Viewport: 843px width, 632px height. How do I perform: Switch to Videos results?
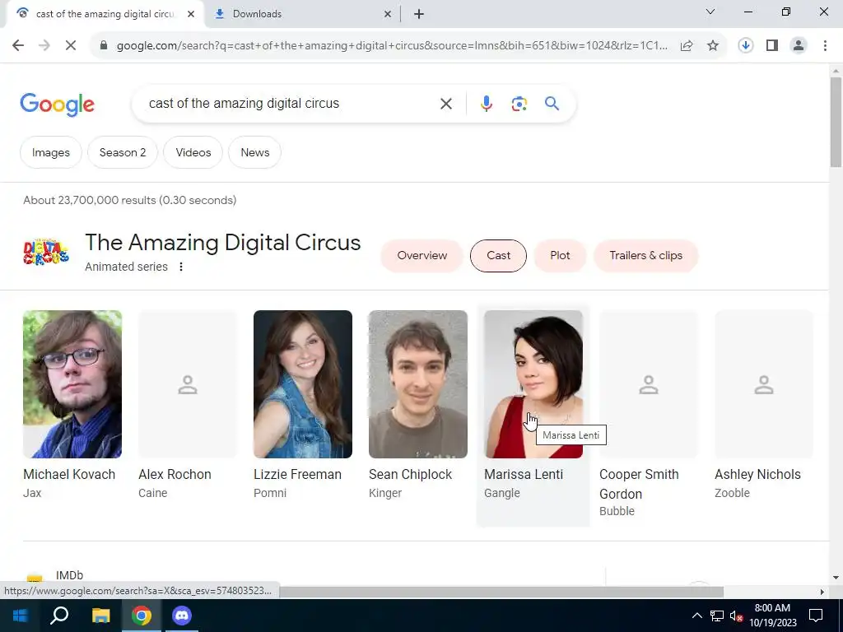[x=193, y=152]
